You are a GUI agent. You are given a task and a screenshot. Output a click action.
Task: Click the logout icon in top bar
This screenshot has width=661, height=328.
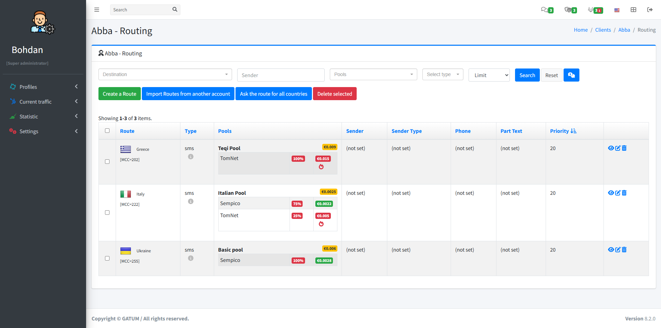(x=650, y=10)
